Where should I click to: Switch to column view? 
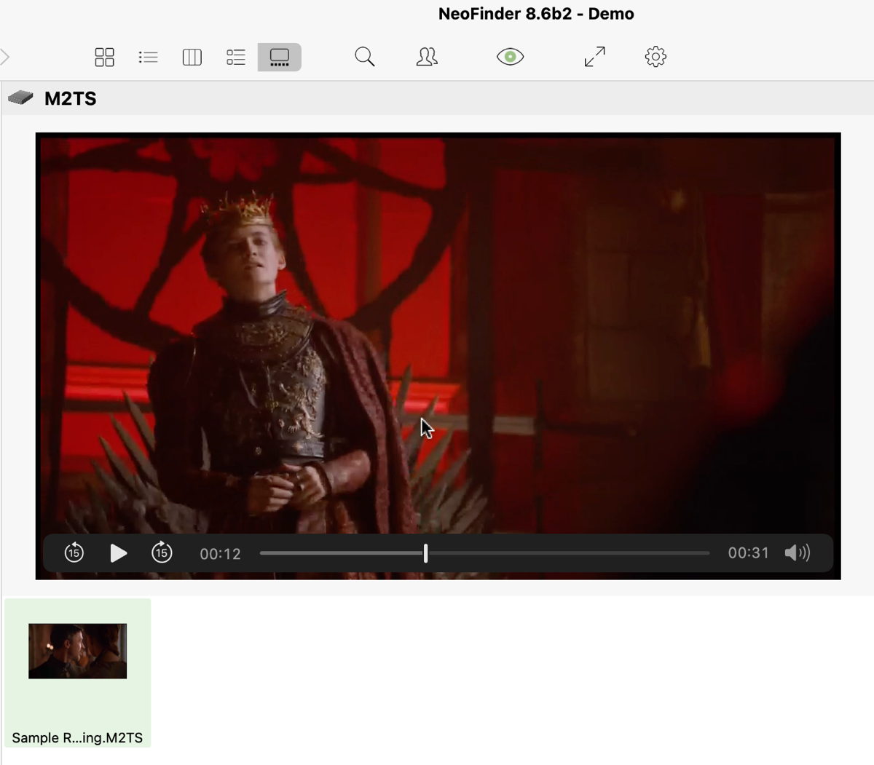pyautogui.click(x=192, y=57)
